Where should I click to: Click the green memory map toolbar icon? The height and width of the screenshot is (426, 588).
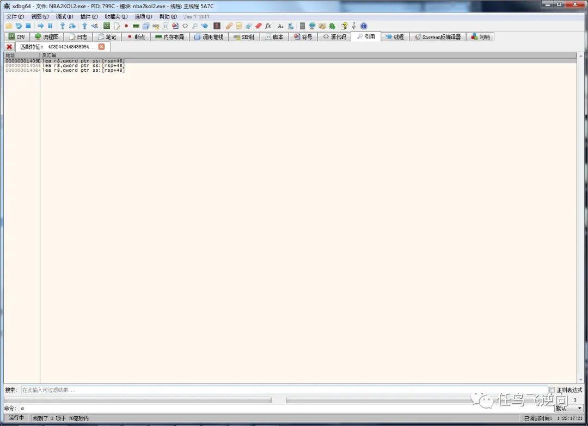point(136,26)
